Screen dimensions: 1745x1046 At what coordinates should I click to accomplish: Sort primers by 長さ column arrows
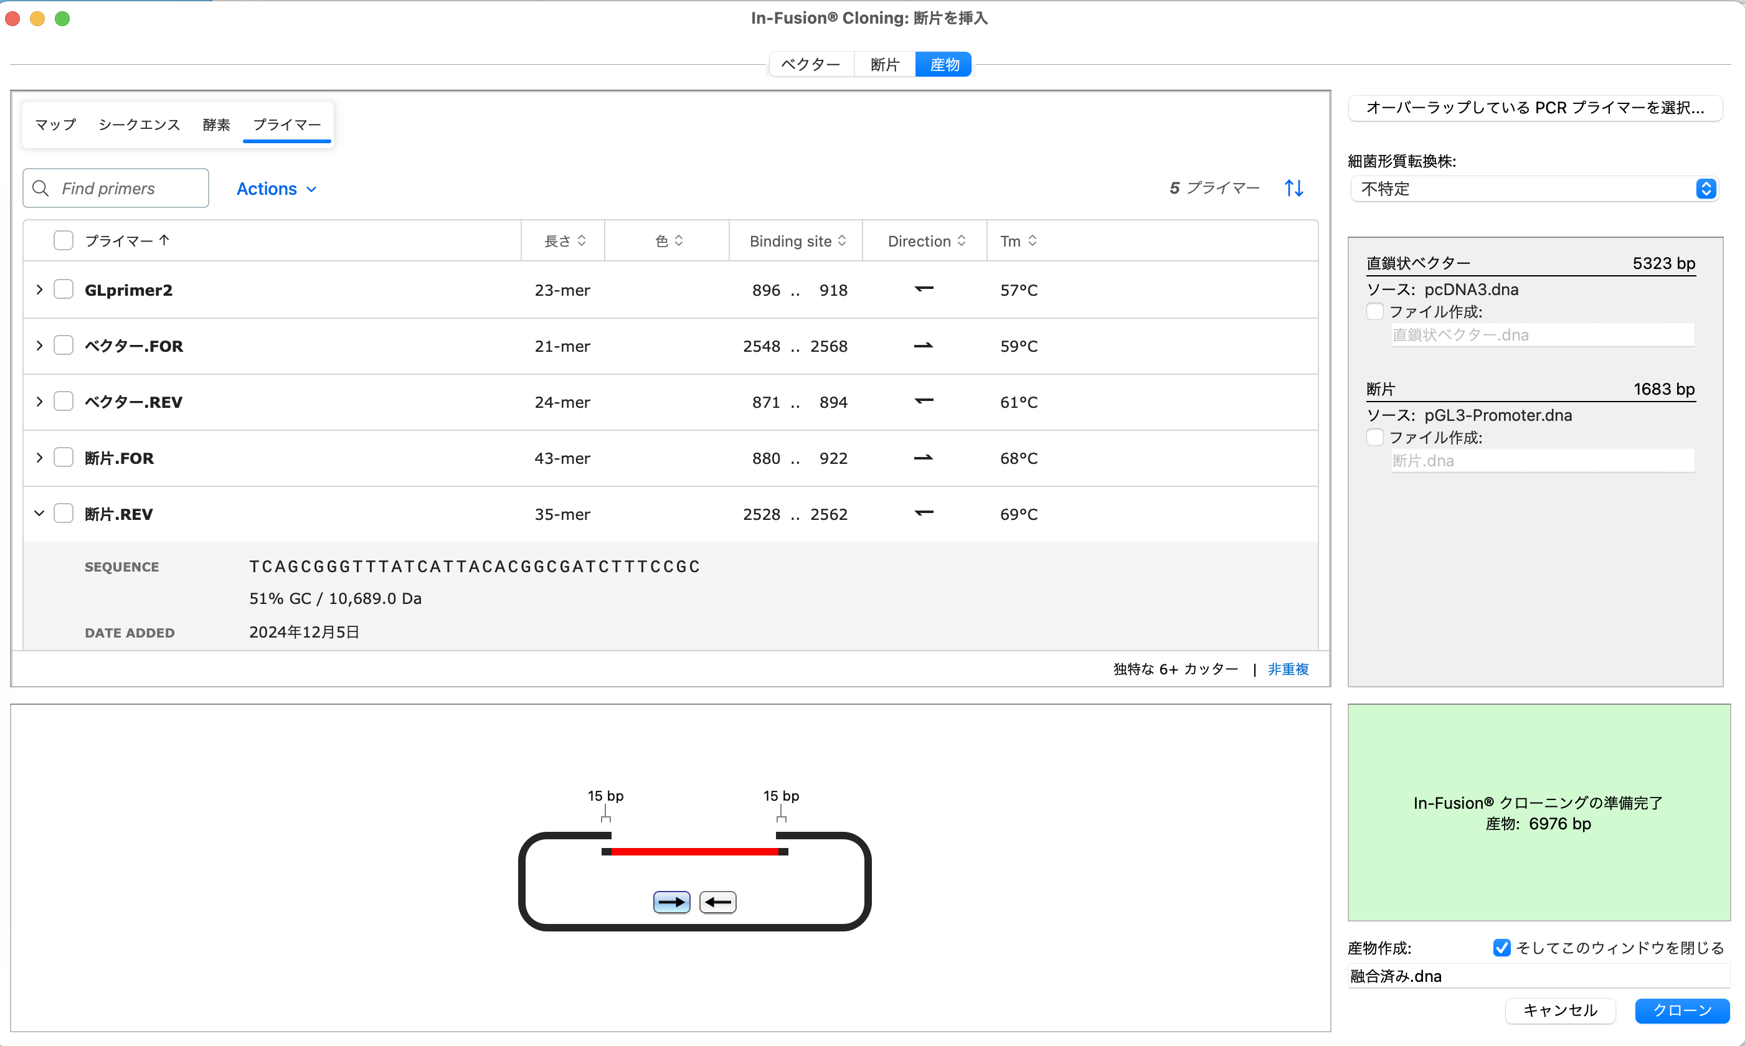tap(580, 240)
